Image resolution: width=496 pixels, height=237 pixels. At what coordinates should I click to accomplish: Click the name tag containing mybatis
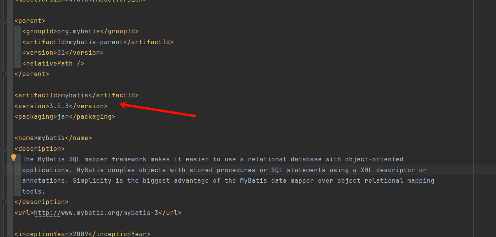[53, 138]
